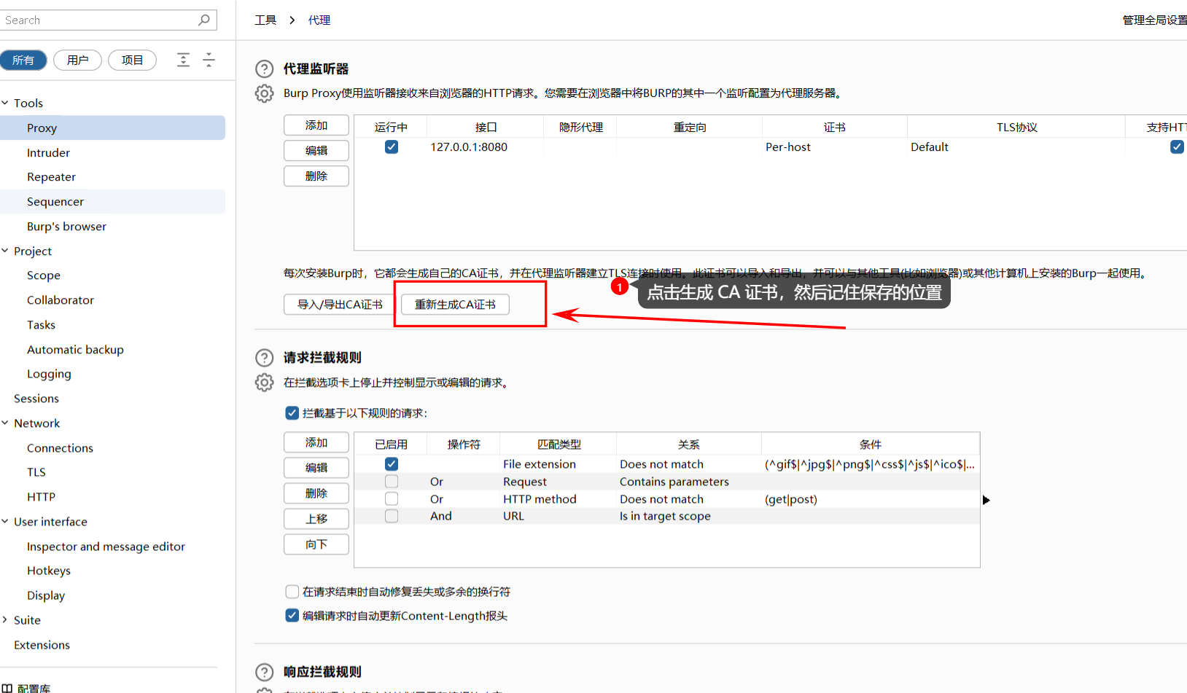Screen dimensions: 1187x693
Task: Enable the Request Contains parameters rule
Action: coord(392,482)
